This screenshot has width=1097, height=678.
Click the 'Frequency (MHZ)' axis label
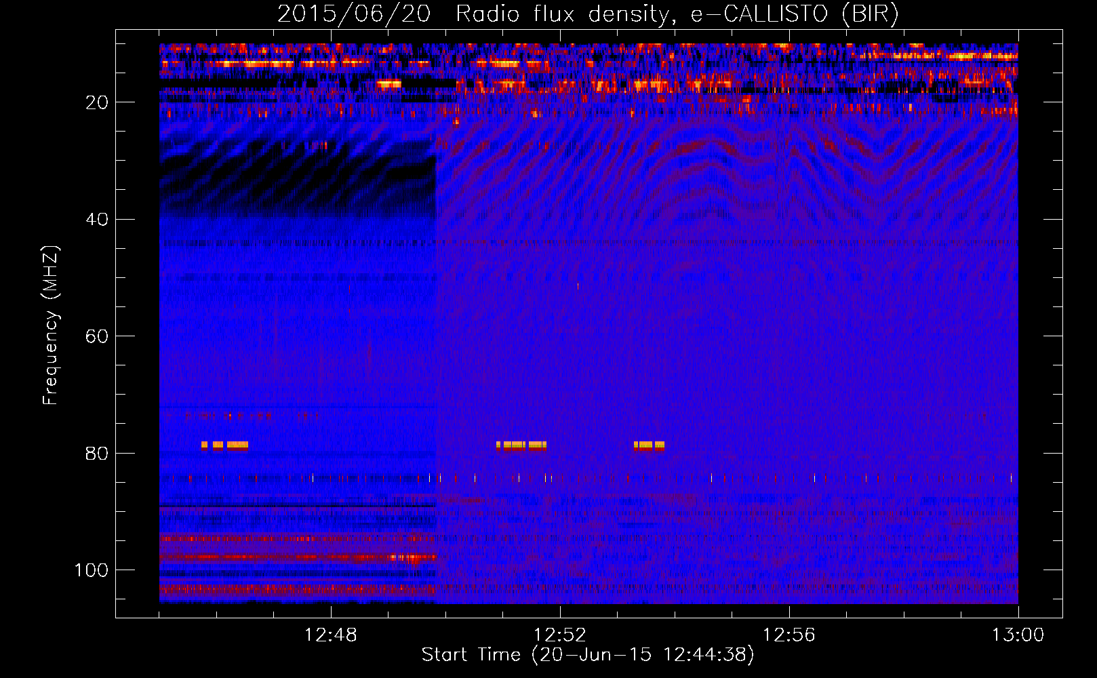[x=51, y=325]
